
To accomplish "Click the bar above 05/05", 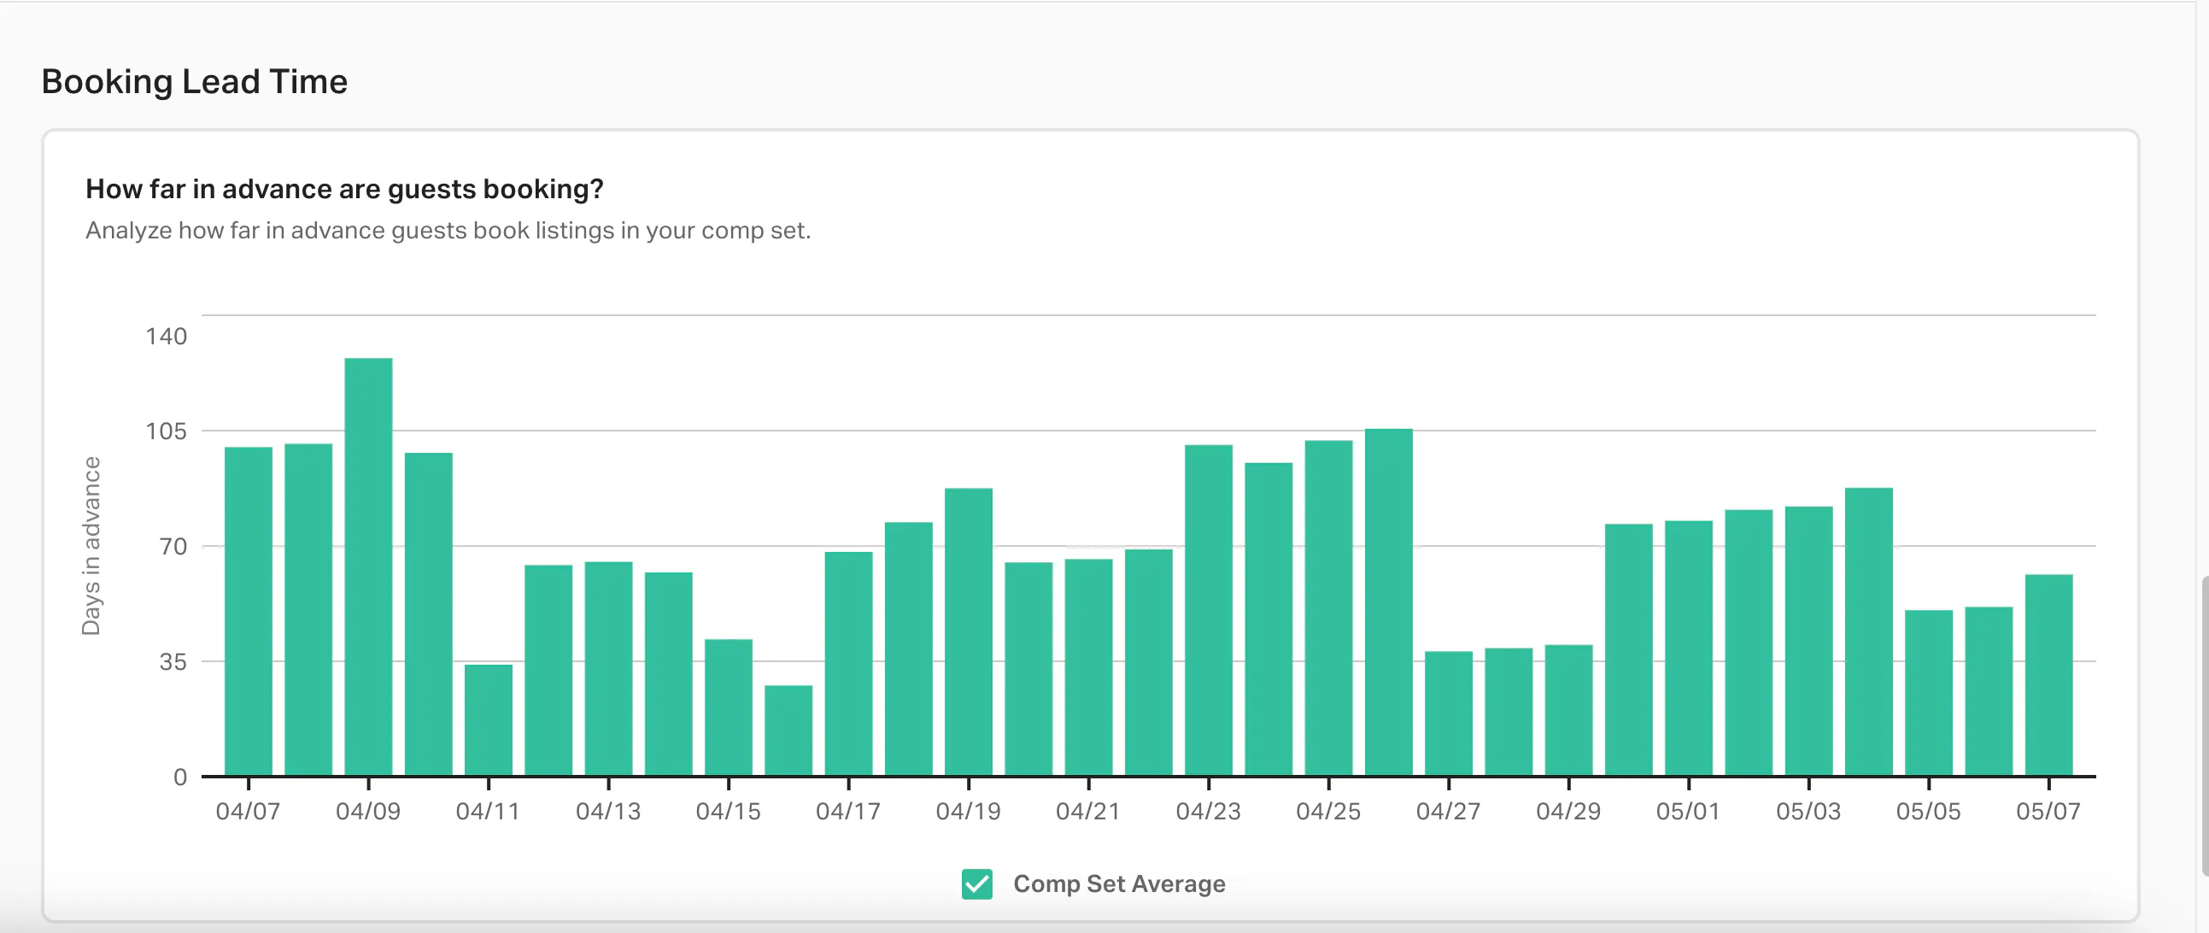I will [x=1930, y=693].
